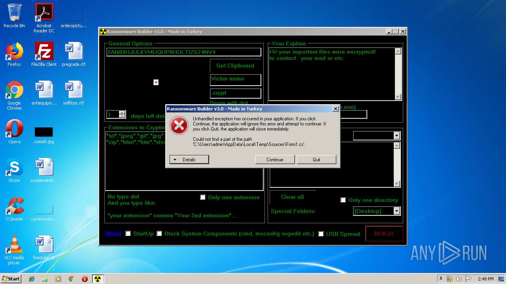Open FileZilla Client shortcut
Viewport: 506px width, 284px height.
(44, 54)
